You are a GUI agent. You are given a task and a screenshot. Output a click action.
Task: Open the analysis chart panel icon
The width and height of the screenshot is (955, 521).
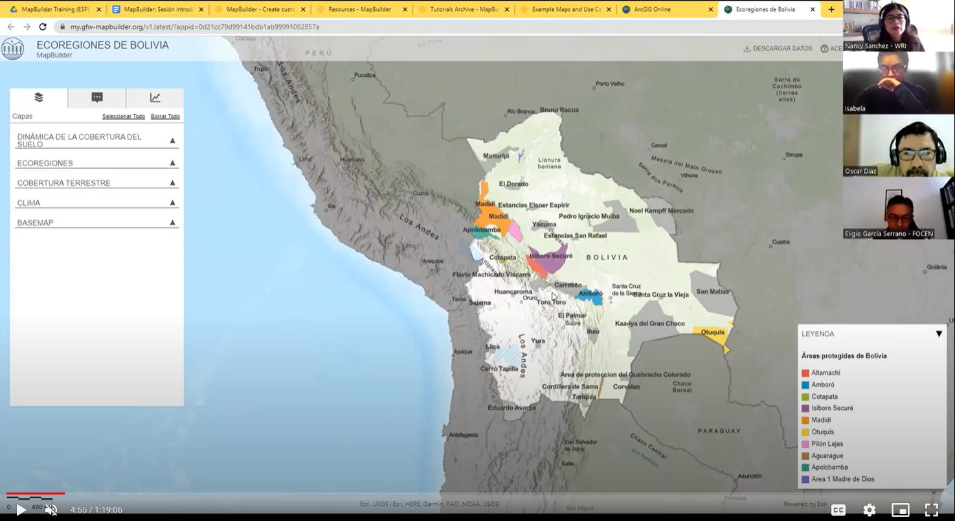pyautogui.click(x=155, y=97)
